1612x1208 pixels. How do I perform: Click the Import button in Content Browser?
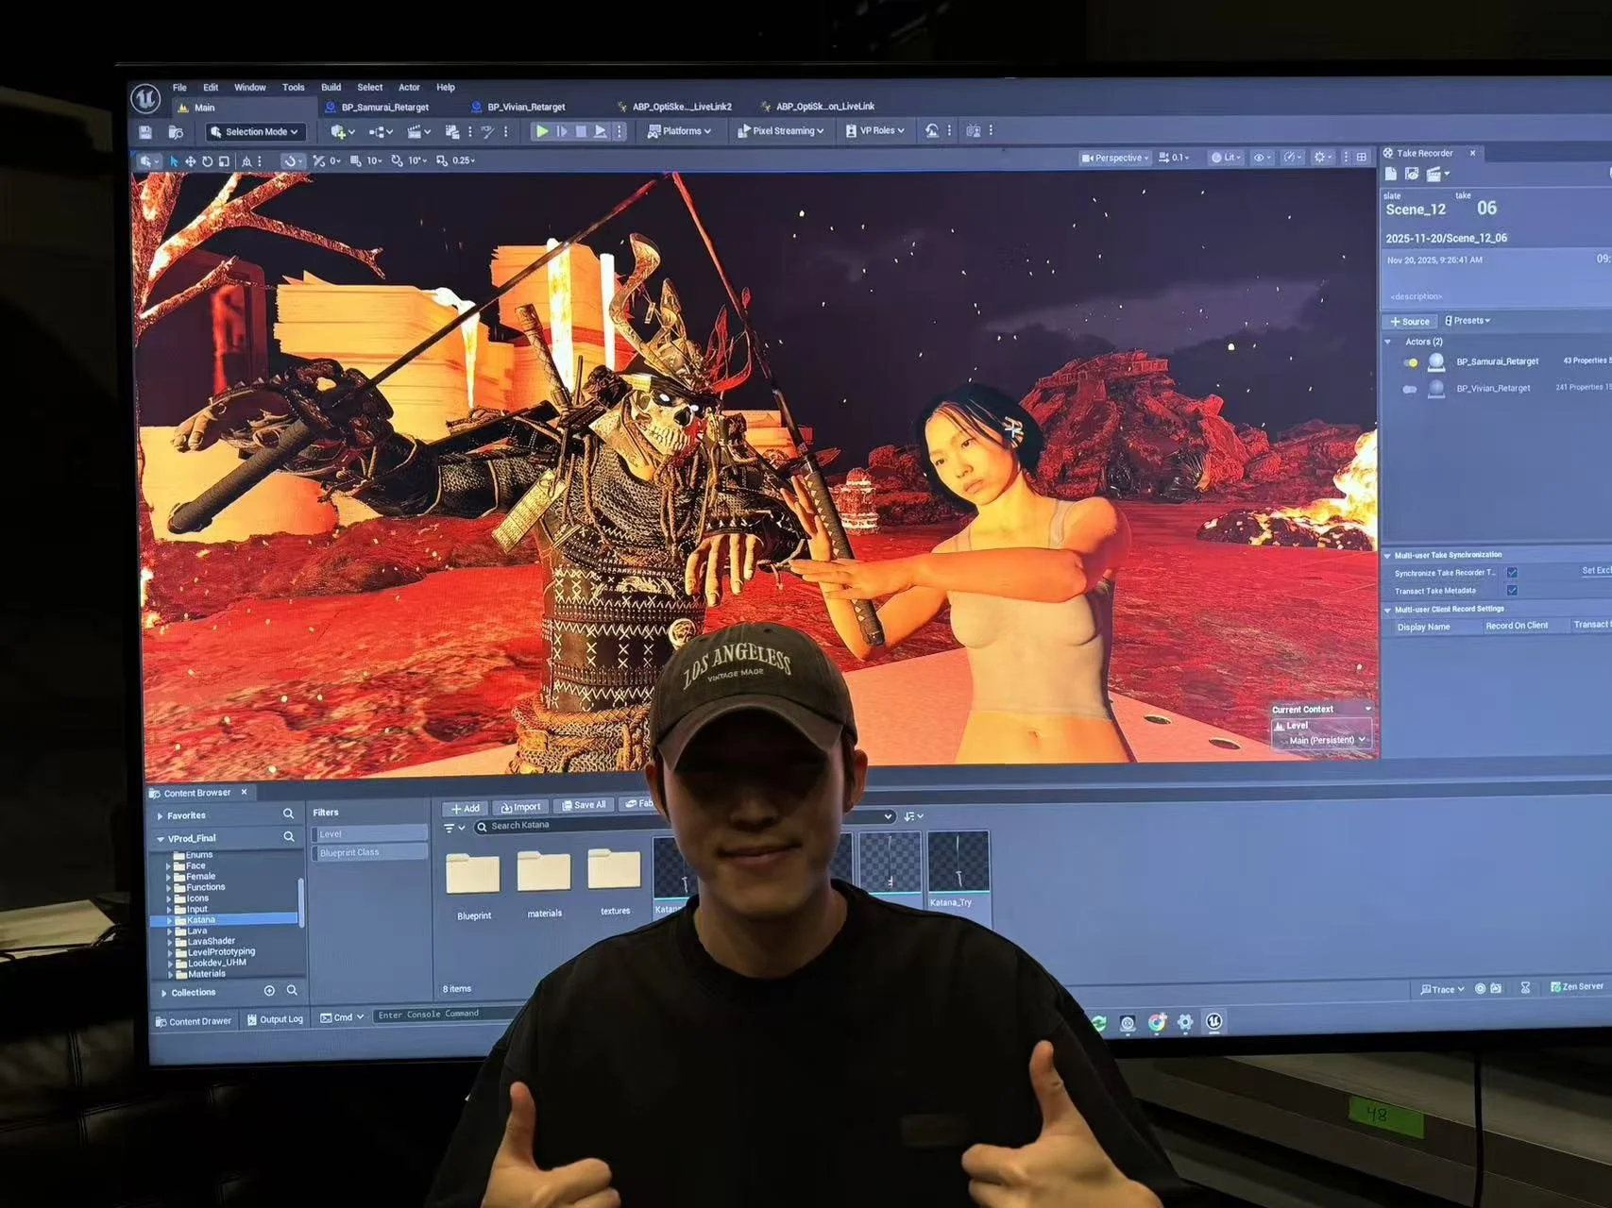521,808
